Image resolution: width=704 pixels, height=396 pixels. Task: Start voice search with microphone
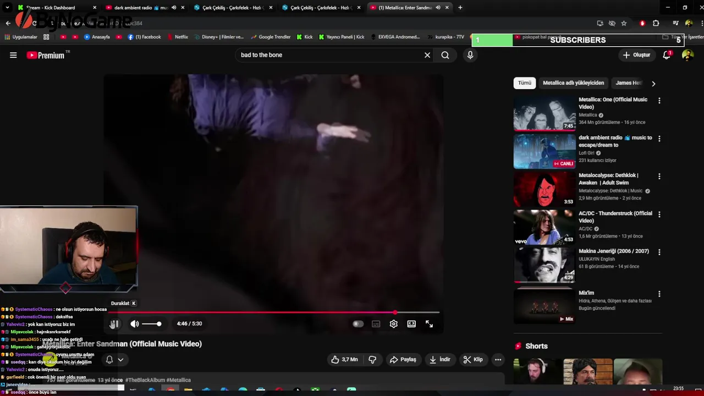click(470, 55)
